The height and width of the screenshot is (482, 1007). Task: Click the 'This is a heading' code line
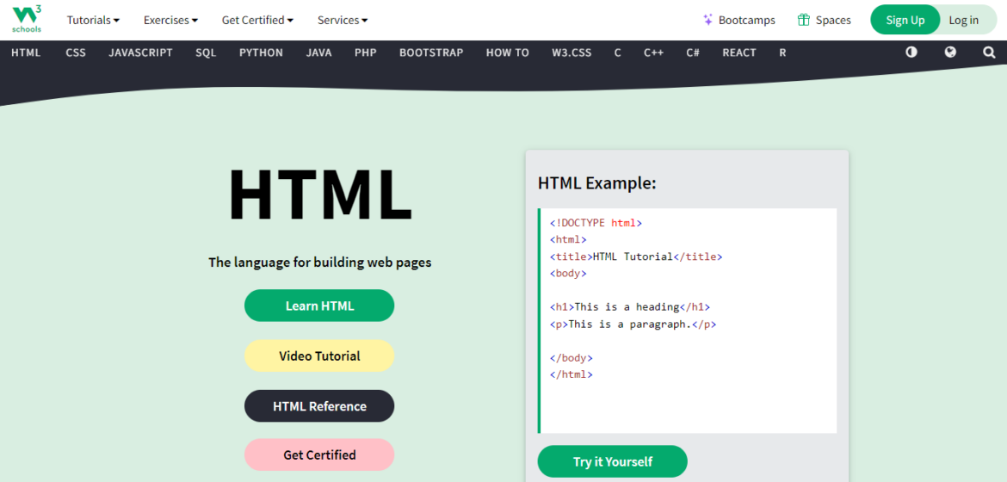click(x=630, y=307)
